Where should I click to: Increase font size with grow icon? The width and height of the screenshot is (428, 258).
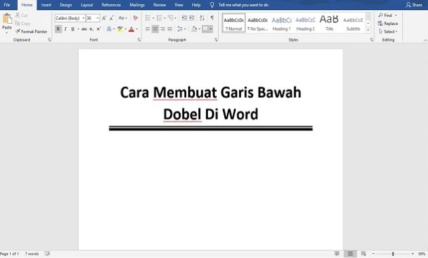coord(104,18)
